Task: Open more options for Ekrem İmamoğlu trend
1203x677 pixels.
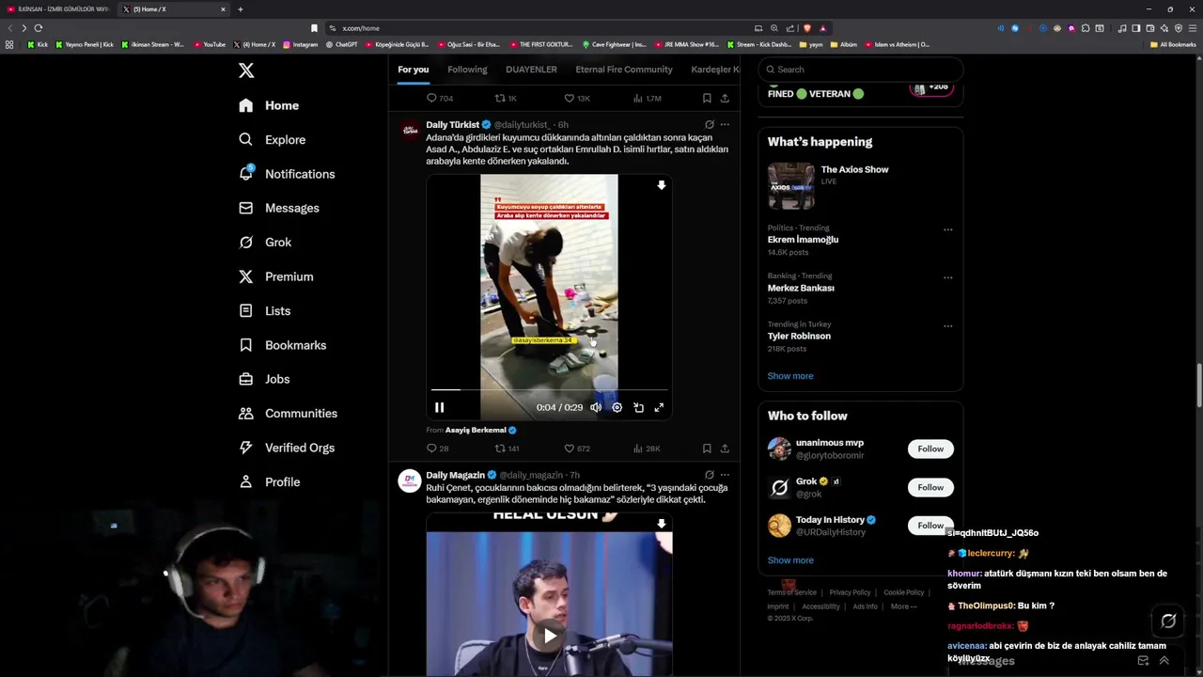Action: [947, 229]
